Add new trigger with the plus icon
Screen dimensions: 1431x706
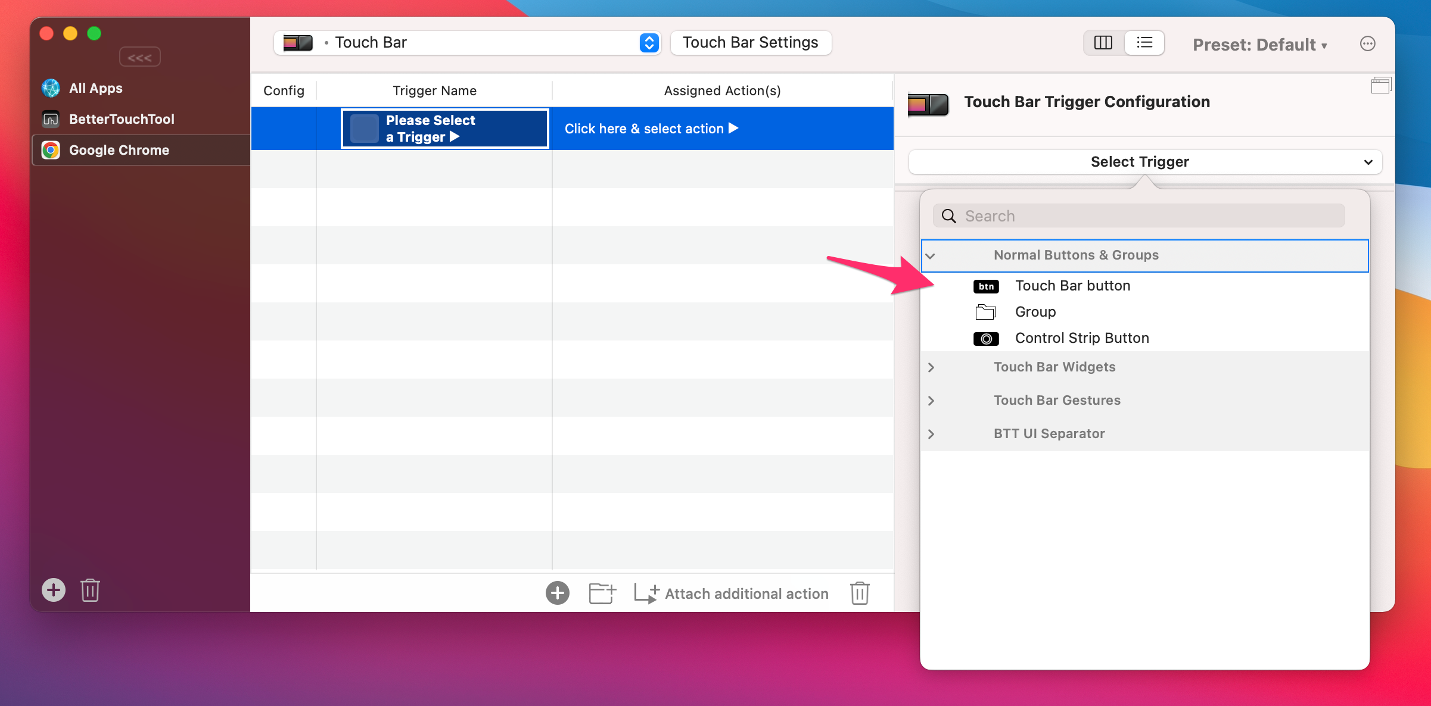point(558,593)
